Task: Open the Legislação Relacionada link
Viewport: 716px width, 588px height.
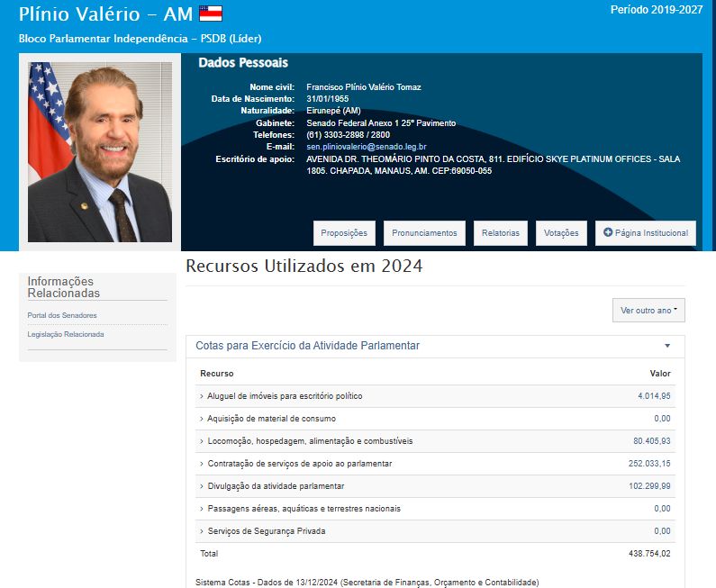Action: 66,334
